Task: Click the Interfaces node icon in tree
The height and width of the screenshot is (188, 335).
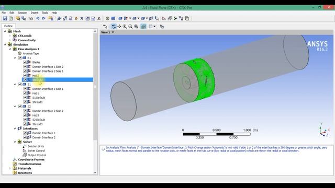Action: pyautogui.click(x=20, y=128)
